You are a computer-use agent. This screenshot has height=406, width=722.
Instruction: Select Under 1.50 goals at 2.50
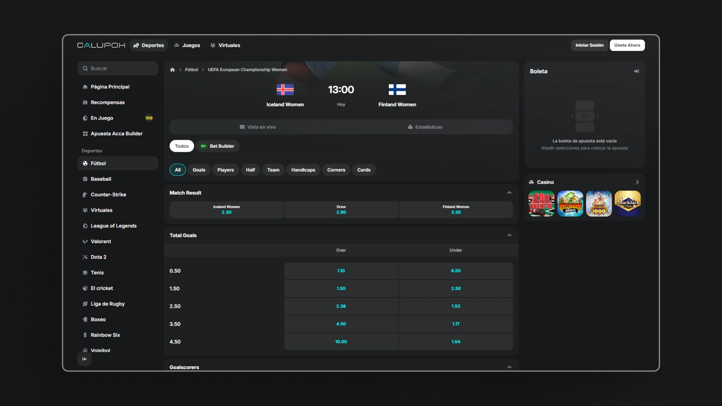click(x=456, y=288)
